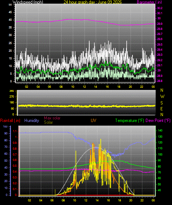The image size is (172, 205).
Task: Click the 0.3 rainfall axis value
Action: tap(15, 177)
